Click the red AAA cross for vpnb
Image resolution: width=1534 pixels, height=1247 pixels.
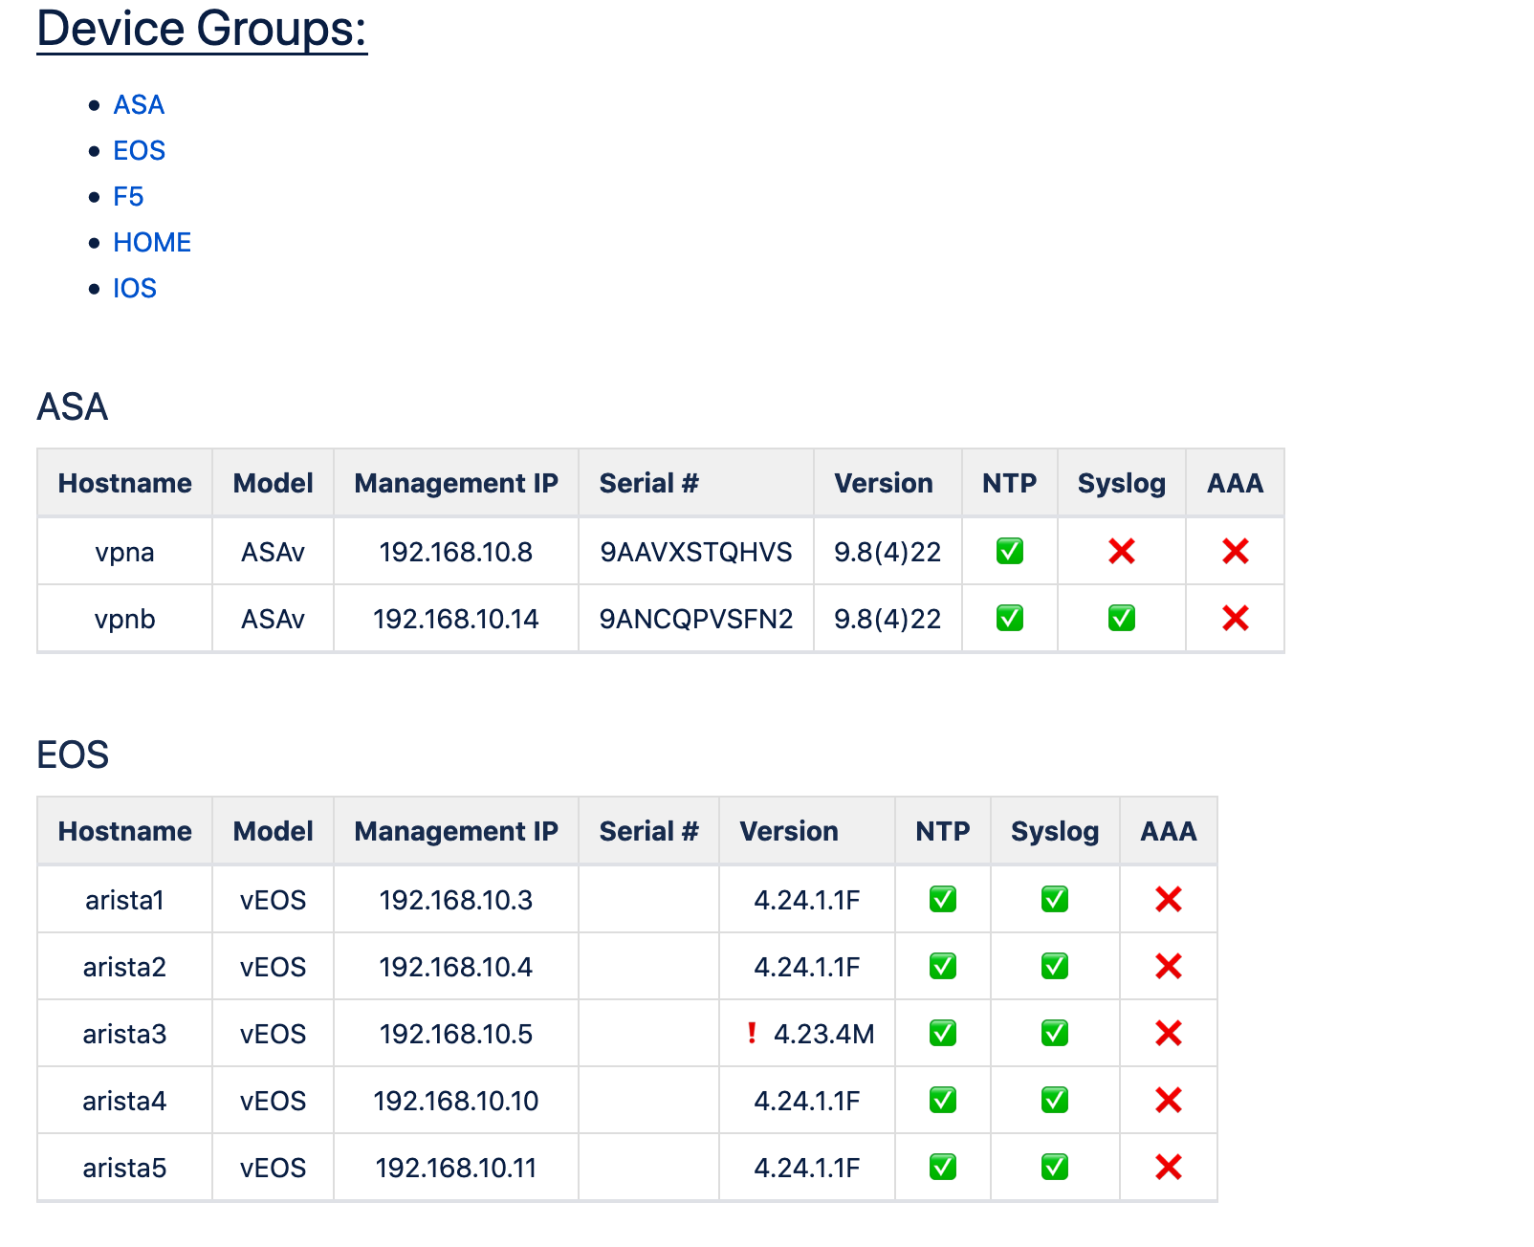click(1236, 618)
